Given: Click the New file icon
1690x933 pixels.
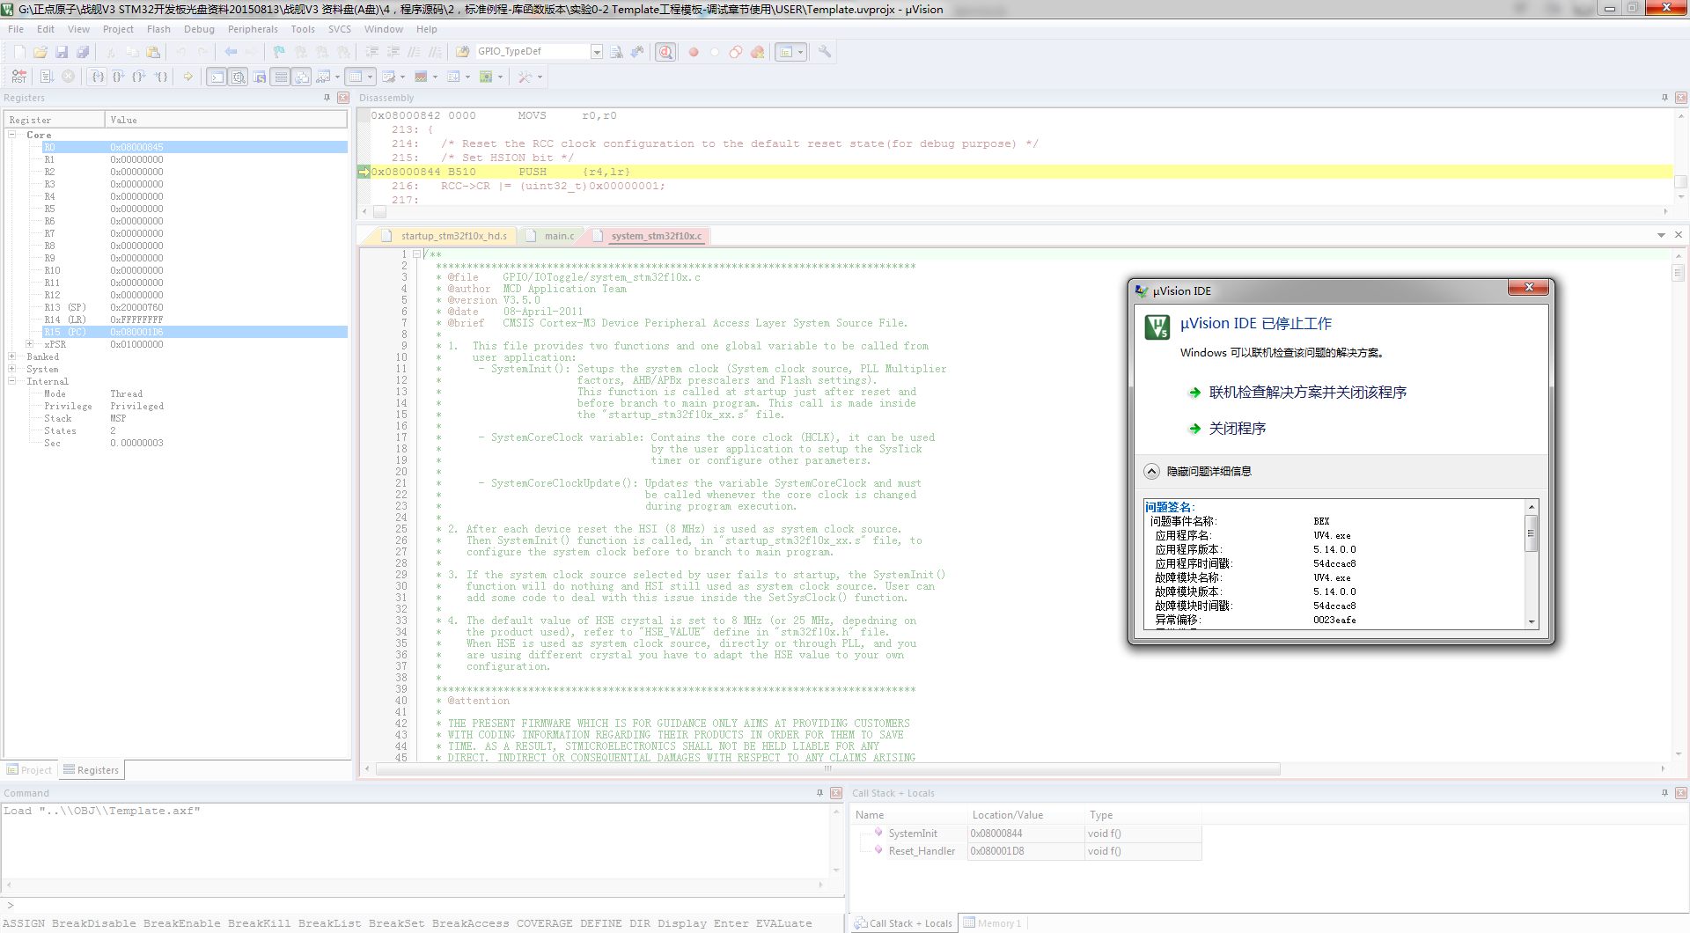Looking at the screenshot, I should click(x=19, y=52).
